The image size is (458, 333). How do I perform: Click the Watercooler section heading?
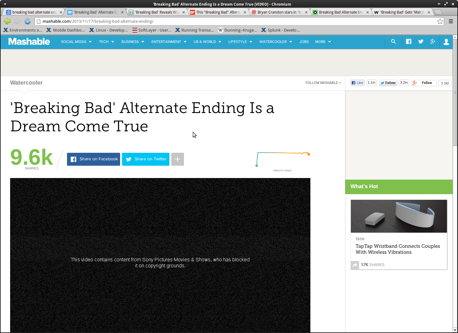click(26, 83)
